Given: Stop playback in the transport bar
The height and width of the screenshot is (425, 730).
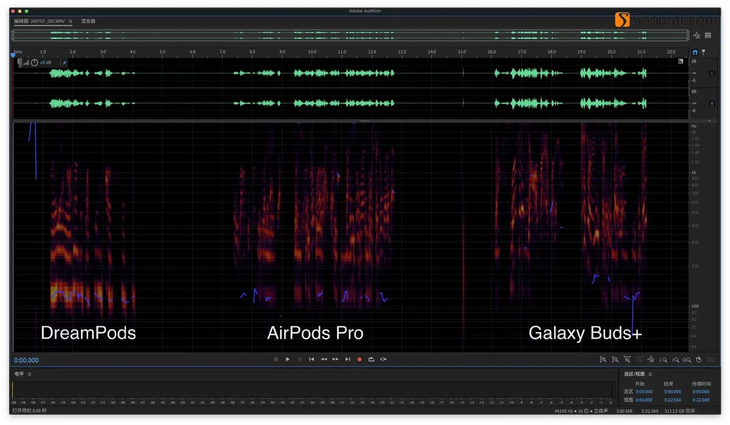Looking at the screenshot, I should [276, 359].
